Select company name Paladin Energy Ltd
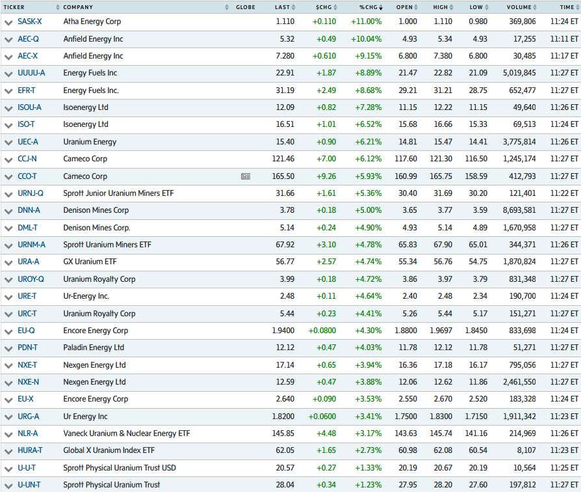 click(94, 348)
